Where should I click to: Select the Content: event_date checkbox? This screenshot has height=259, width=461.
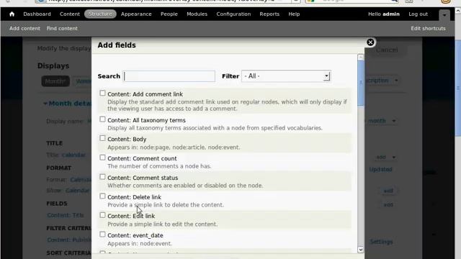pyautogui.click(x=102, y=235)
